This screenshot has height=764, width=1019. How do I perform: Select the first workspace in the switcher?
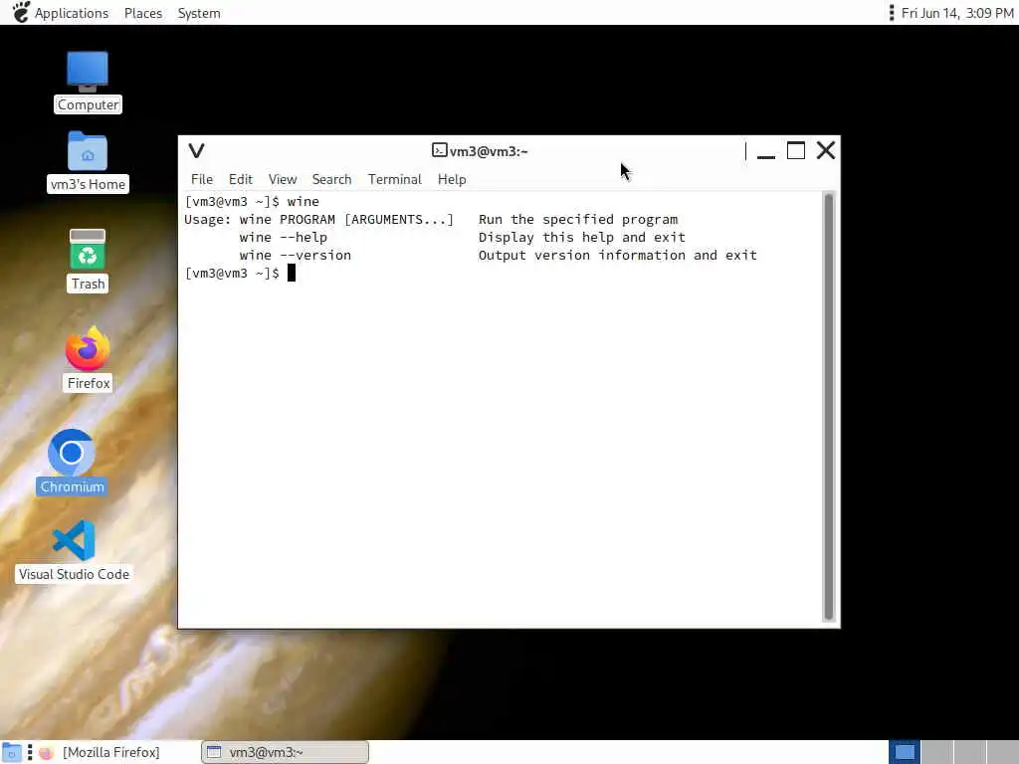(904, 752)
